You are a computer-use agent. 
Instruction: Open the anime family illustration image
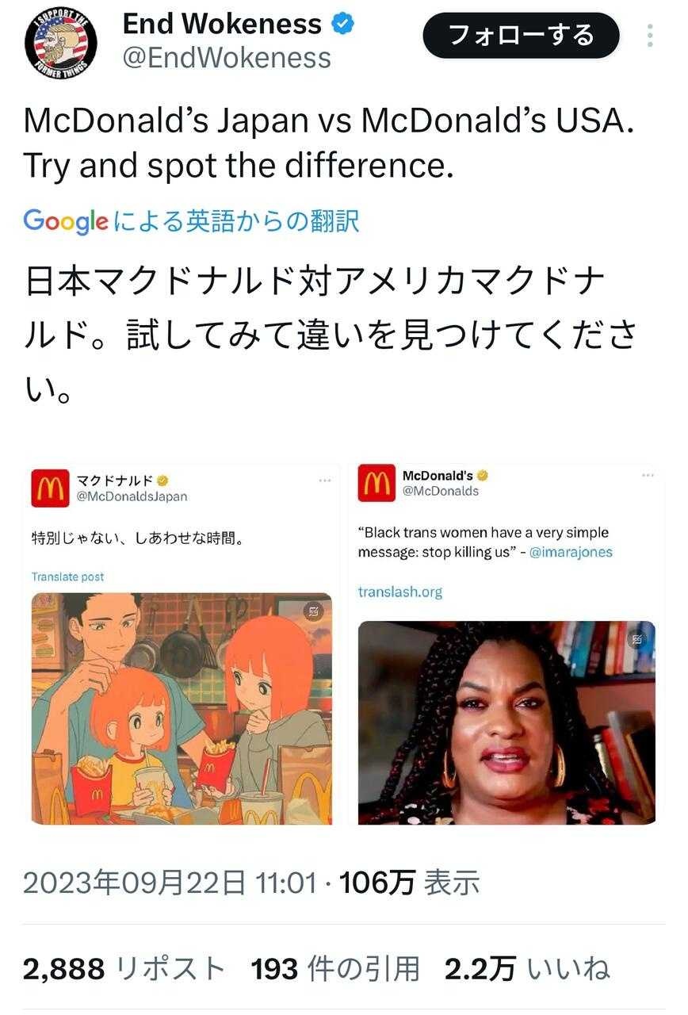pyautogui.click(x=182, y=708)
